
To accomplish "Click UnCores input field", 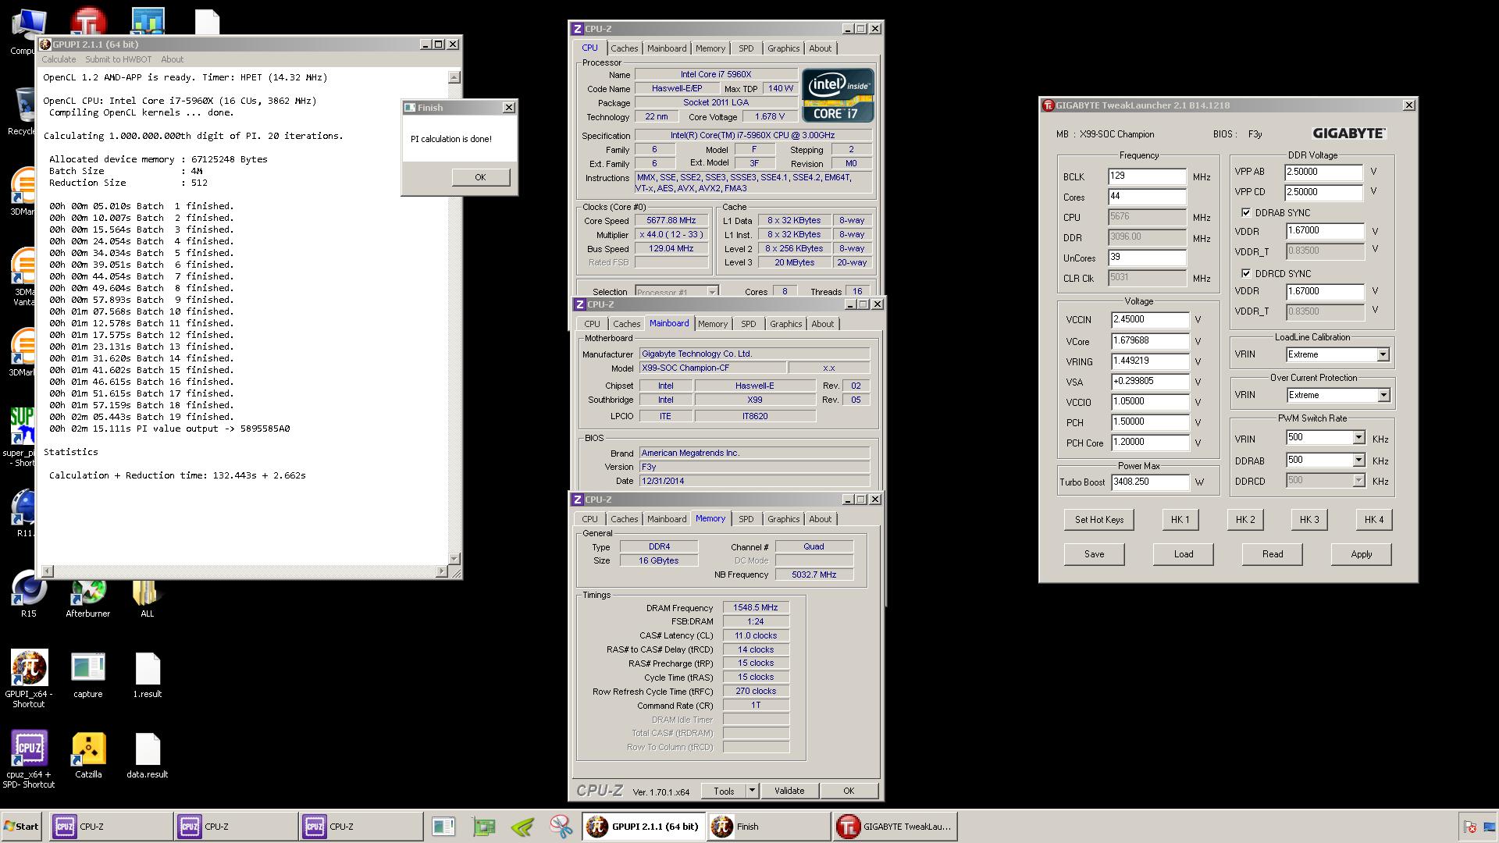I will (x=1147, y=258).
